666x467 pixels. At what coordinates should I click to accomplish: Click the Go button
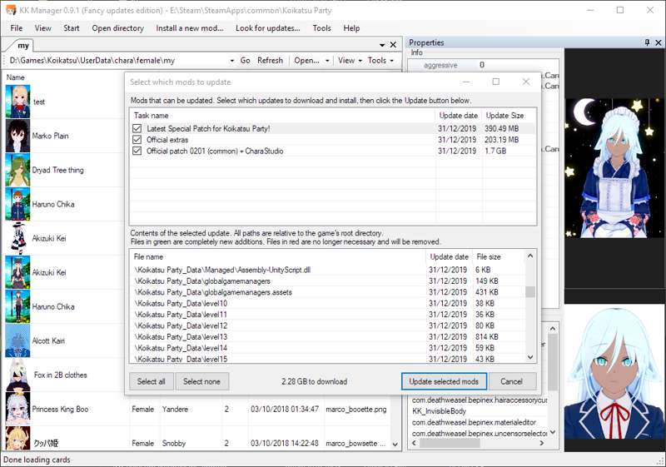coord(245,60)
